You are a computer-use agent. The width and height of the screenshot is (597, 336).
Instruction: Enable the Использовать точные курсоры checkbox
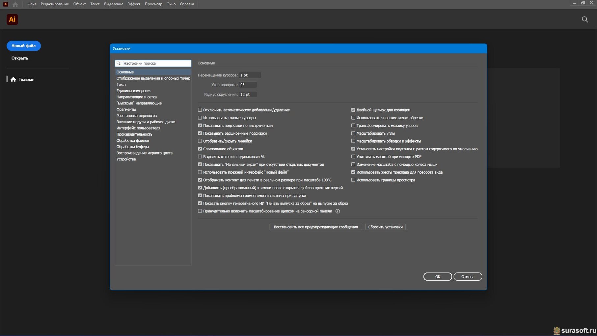(x=200, y=118)
